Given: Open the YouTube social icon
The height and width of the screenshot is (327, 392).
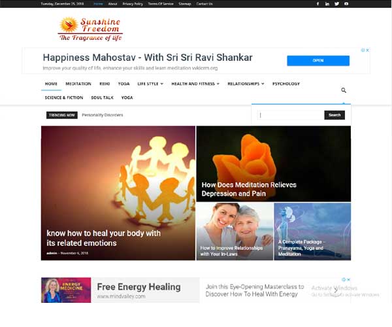Looking at the screenshot, I should (346, 4).
